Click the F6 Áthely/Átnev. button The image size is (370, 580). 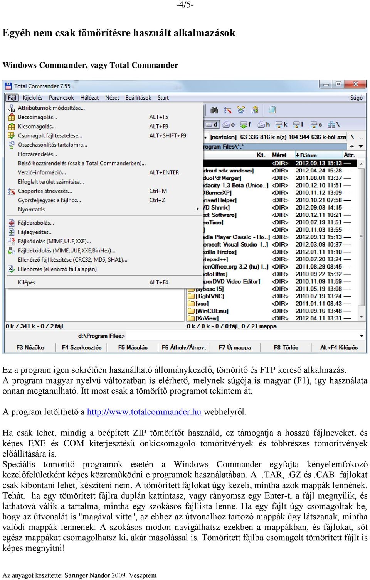click(x=183, y=347)
